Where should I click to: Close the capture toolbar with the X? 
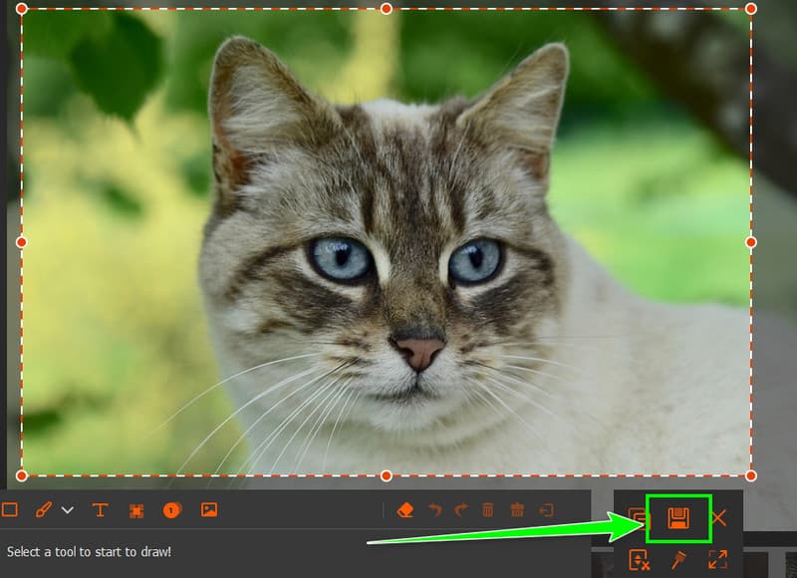[718, 518]
